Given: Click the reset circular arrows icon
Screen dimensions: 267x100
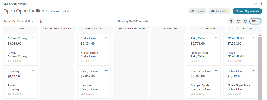Looking at the screenshot, I should pos(245,21).
